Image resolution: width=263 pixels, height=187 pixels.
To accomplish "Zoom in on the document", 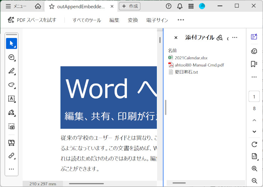I will tap(254, 169).
